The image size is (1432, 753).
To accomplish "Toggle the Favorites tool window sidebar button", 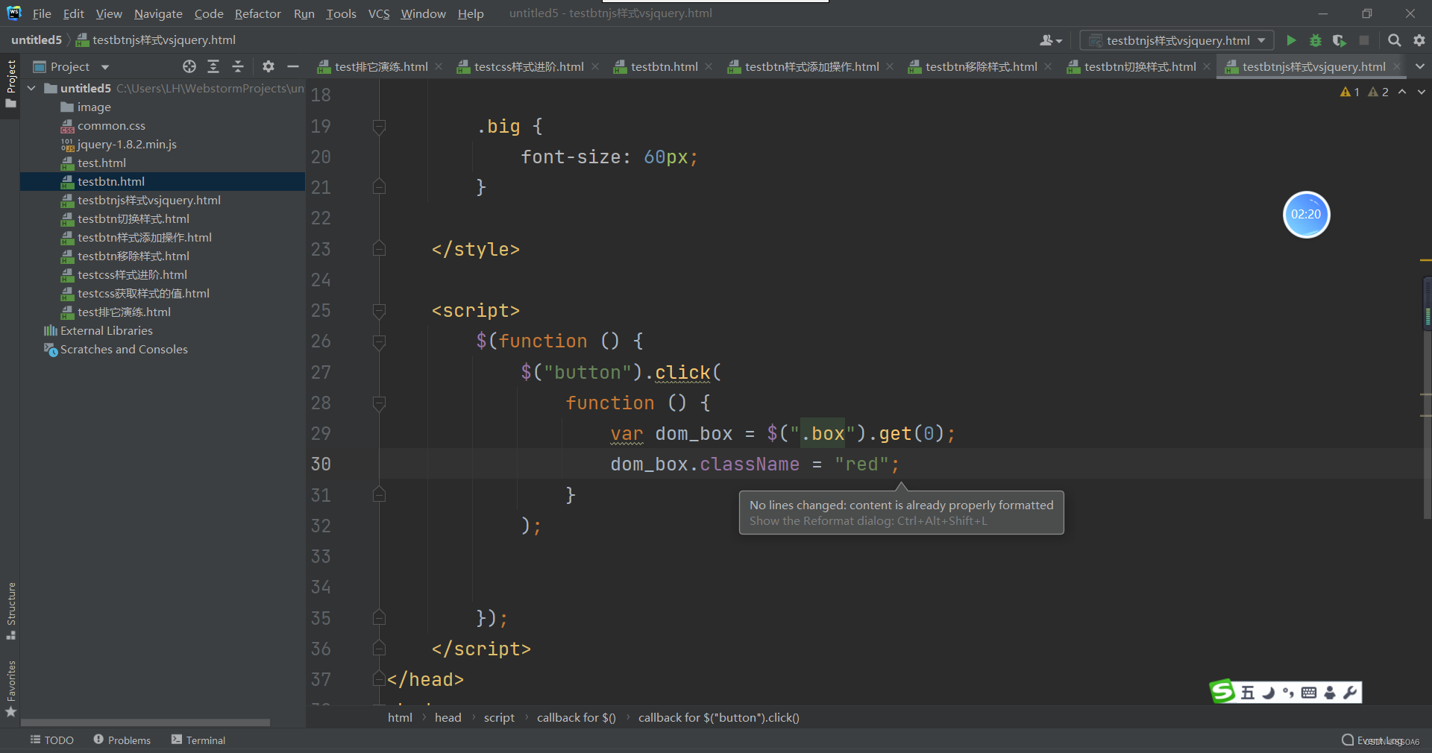I will [x=10, y=689].
